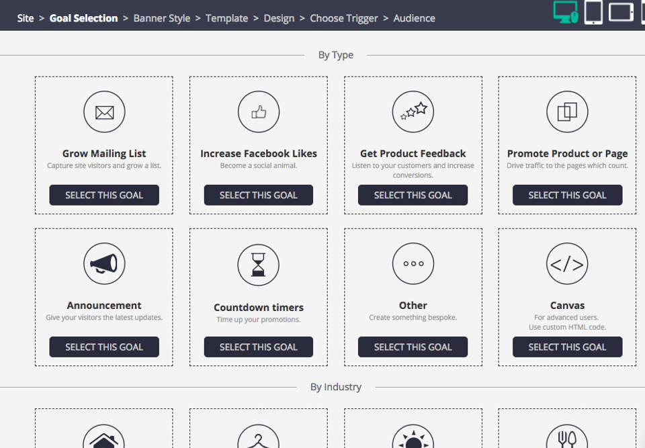This screenshot has height=448, width=645.
Task: Switch to desktop preview device icon
Action: pyautogui.click(x=565, y=12)
